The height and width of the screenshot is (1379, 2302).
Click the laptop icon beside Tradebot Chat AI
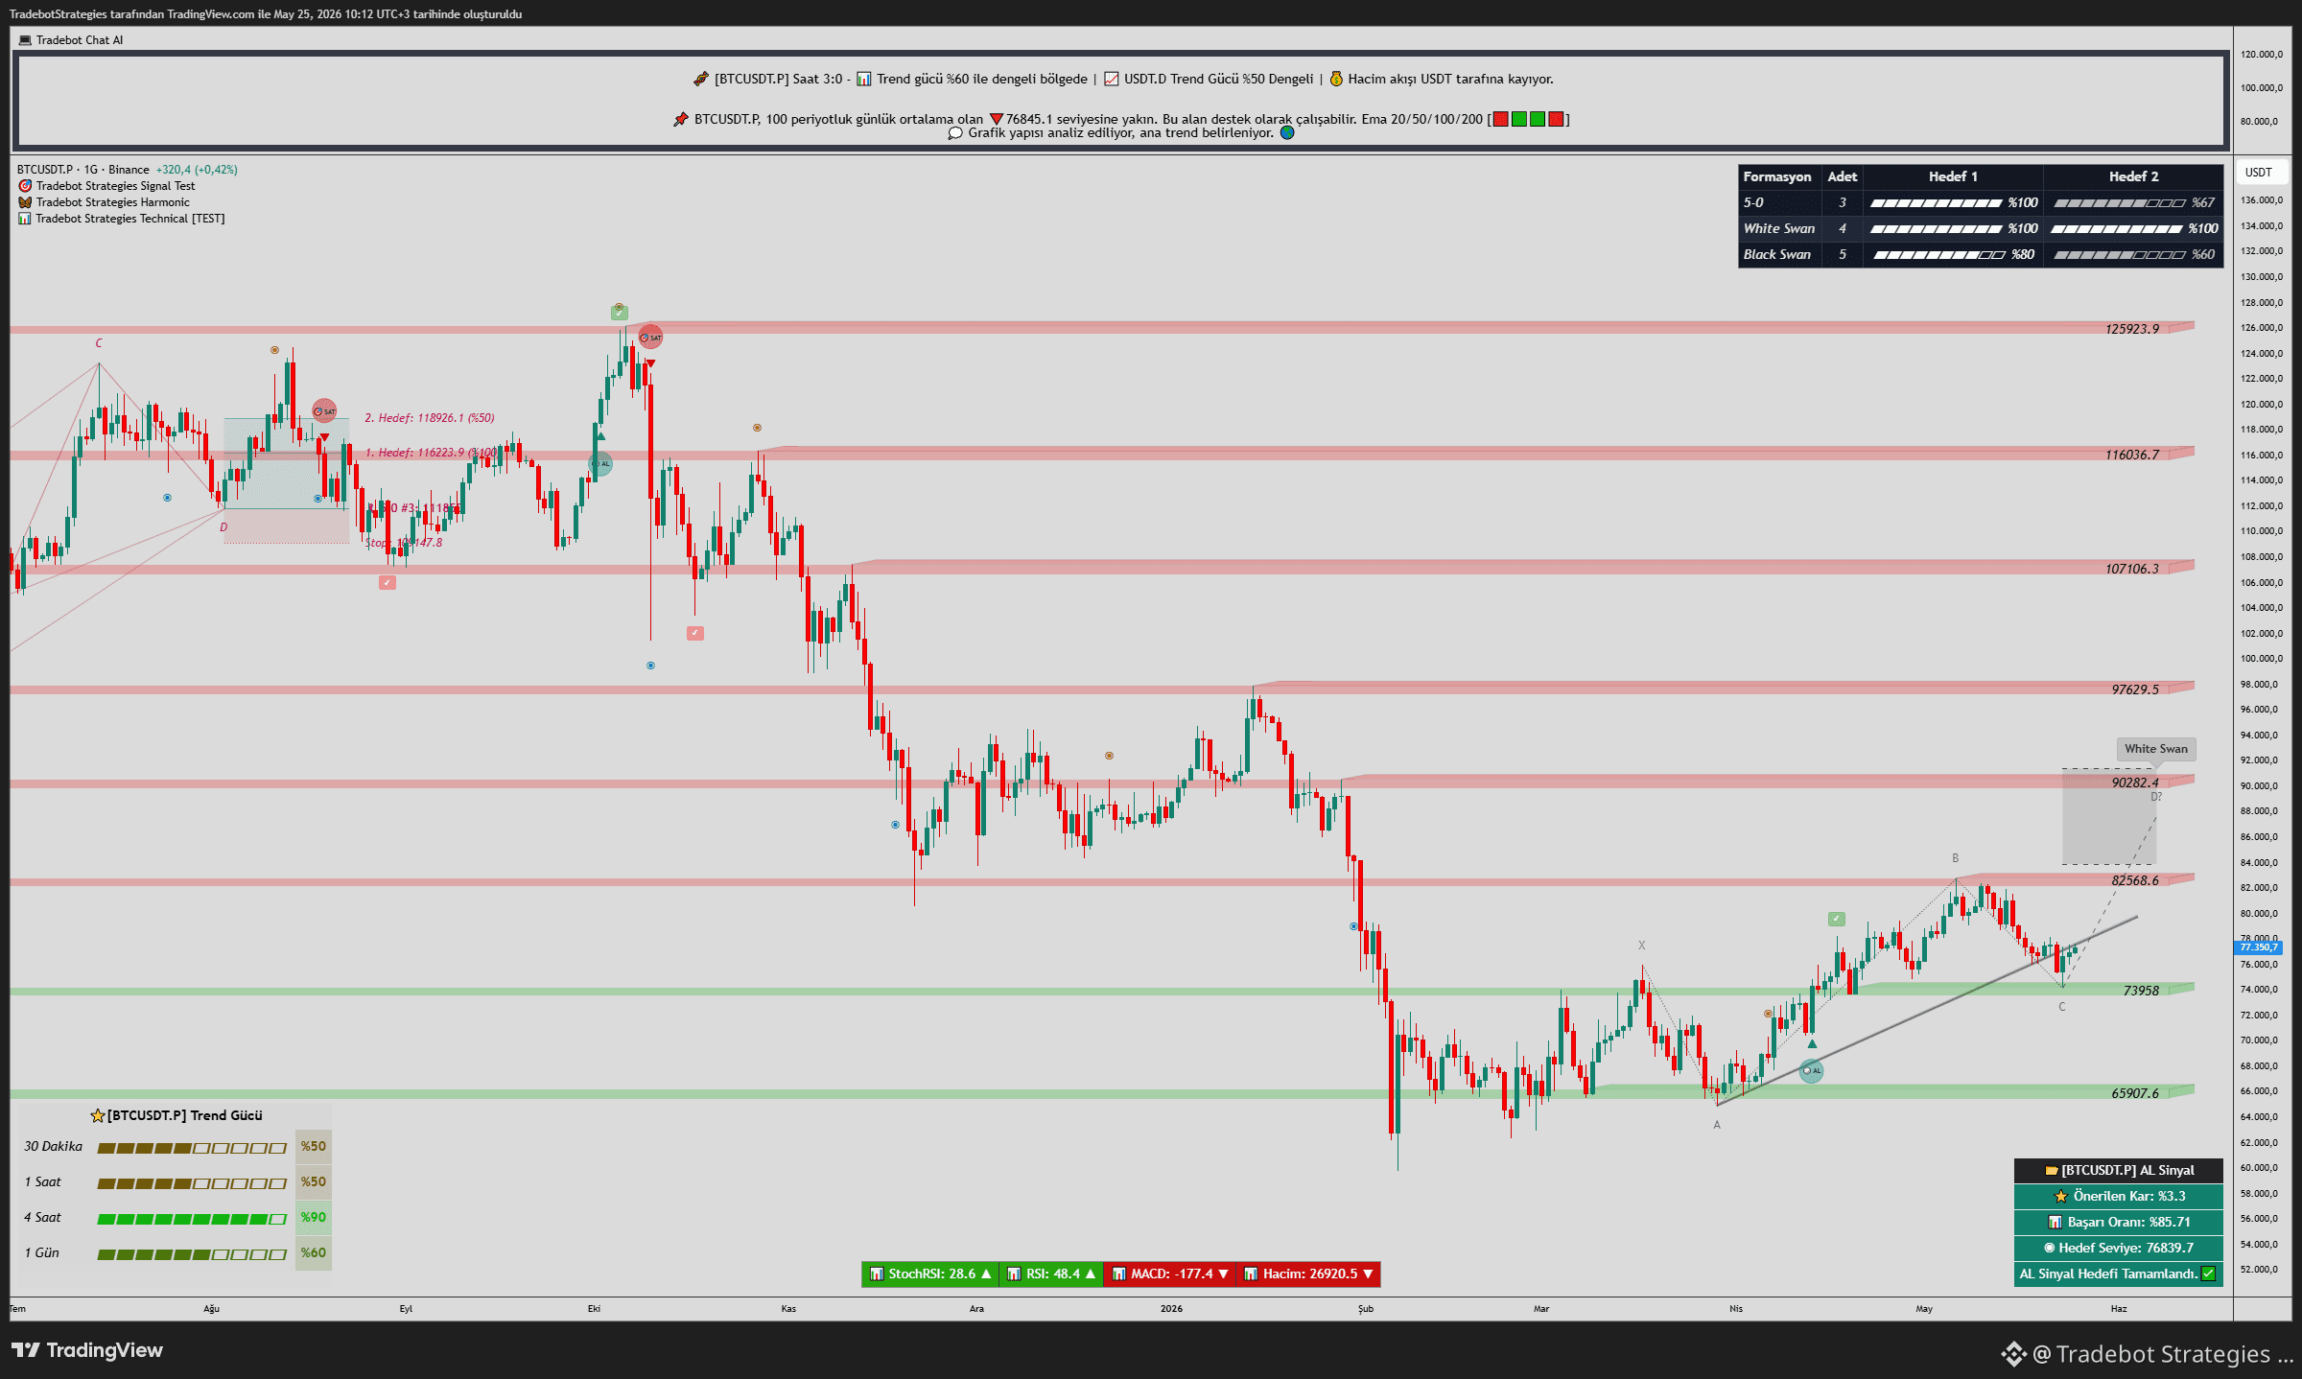click(x=25, y=40)
